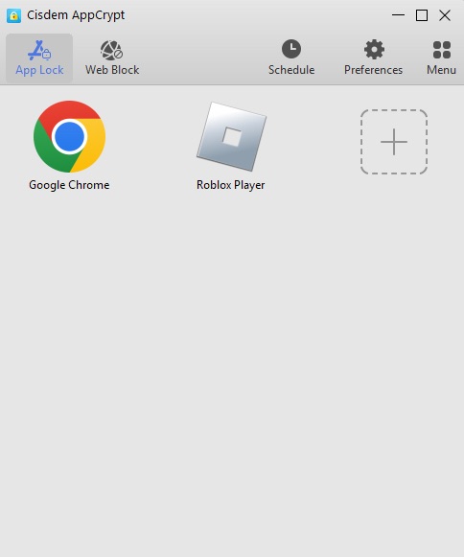Open the Menu grid icon
Viewport: 464px width, 557px height.
click(x=442, y=50)
